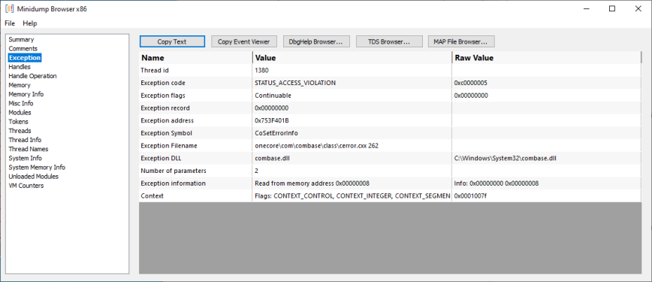
Task: Click exception address 0x753F401B
Action: (271, 120)
